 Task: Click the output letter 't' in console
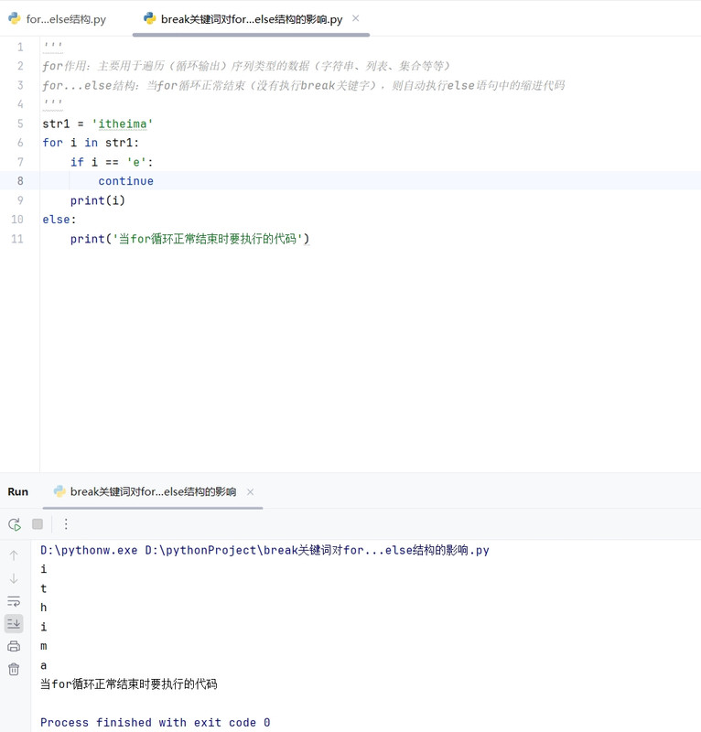43,588
